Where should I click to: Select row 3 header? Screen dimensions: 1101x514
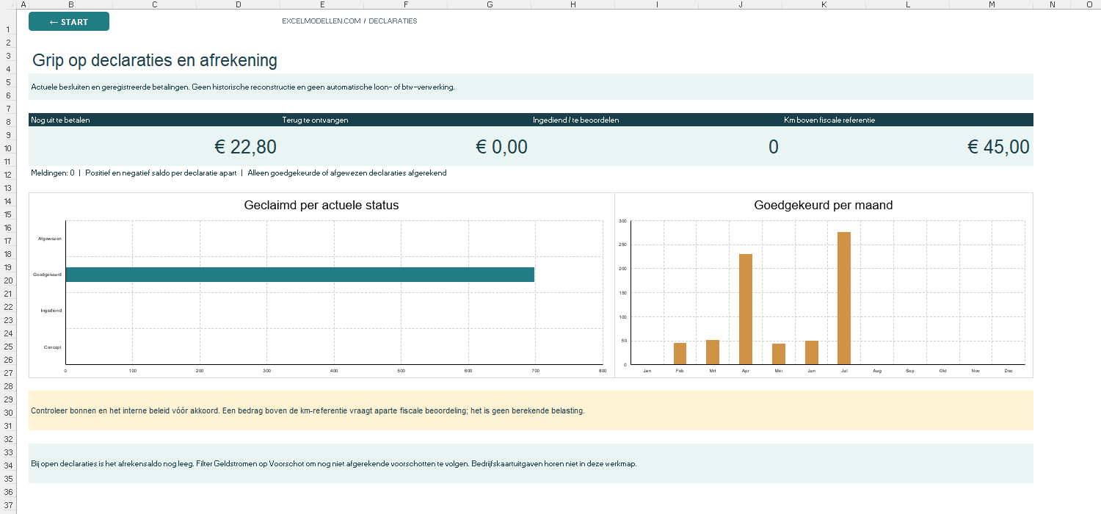point(8,56)
